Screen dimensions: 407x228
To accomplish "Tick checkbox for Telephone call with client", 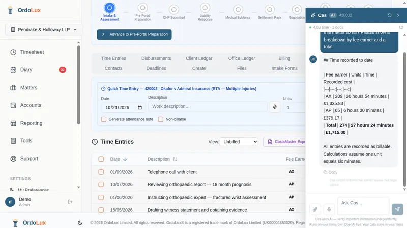I will (101, 172).
